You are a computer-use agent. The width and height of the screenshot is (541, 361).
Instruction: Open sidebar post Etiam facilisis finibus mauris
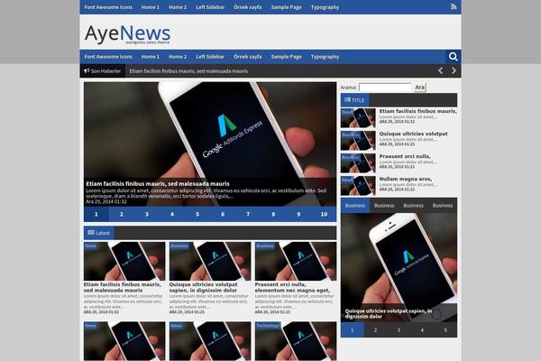coord(417,111)
